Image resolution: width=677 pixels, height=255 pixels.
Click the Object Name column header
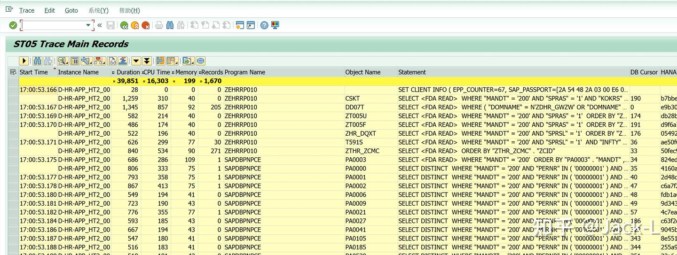pos(371,72)
